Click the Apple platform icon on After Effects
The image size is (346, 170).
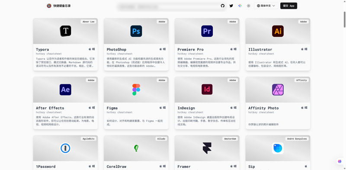coord(90,108)
